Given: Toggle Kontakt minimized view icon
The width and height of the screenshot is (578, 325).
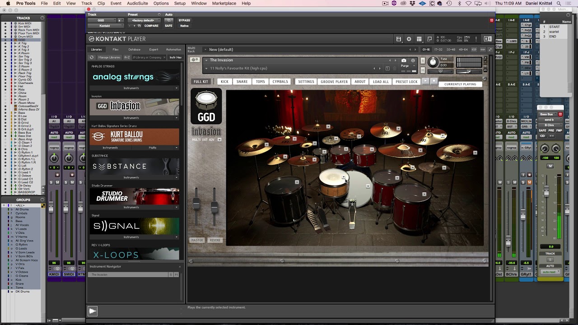Looking at the screenshot, I should (429, 39).
